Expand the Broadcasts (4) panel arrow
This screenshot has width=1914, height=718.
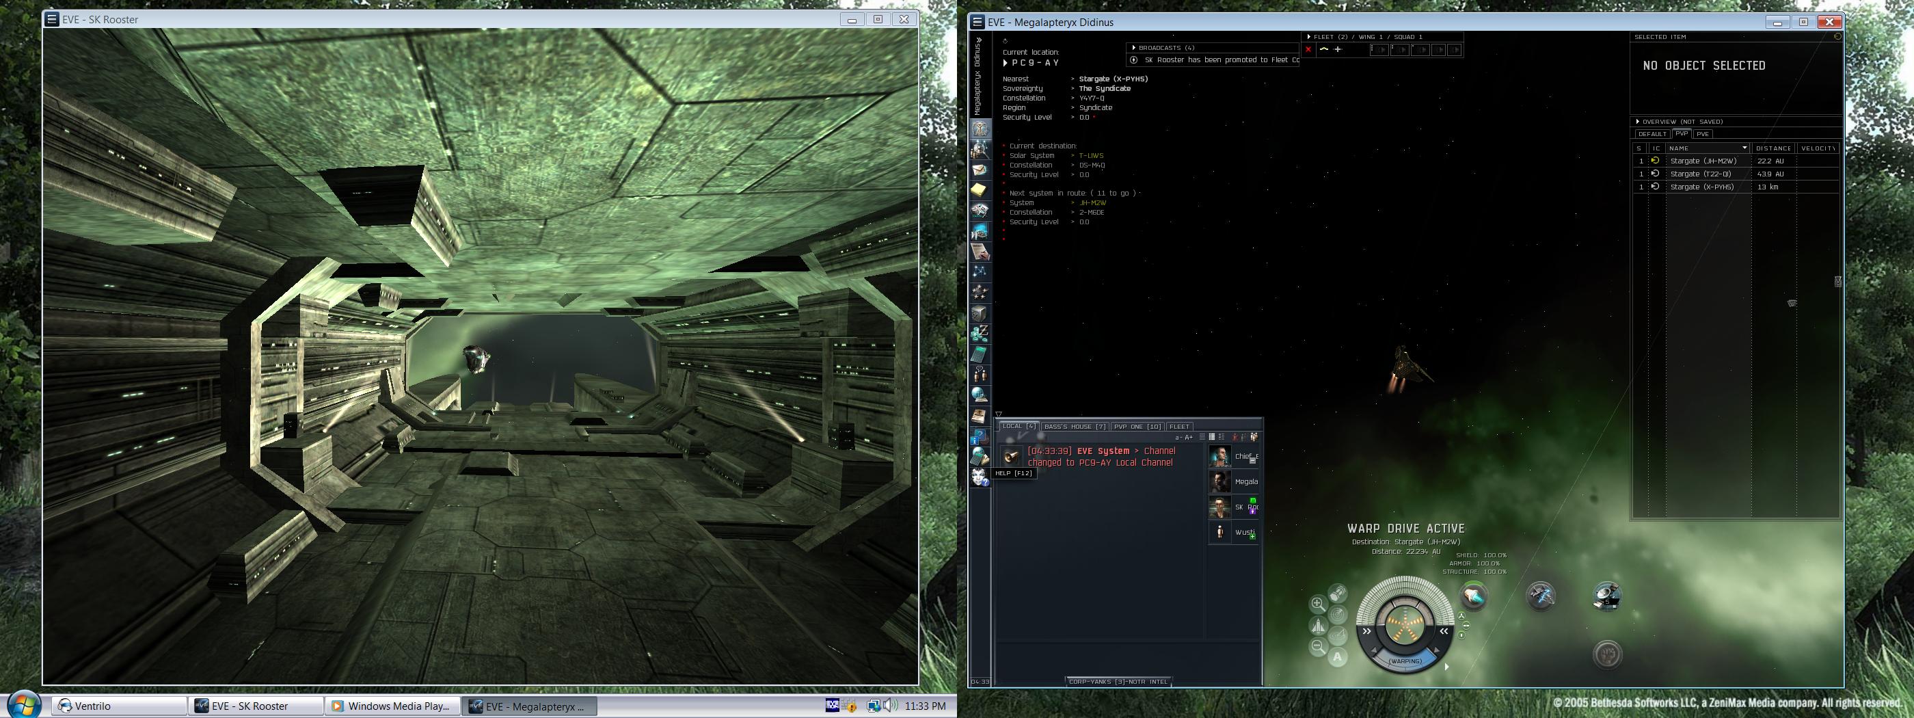[x=1133, y=48]
